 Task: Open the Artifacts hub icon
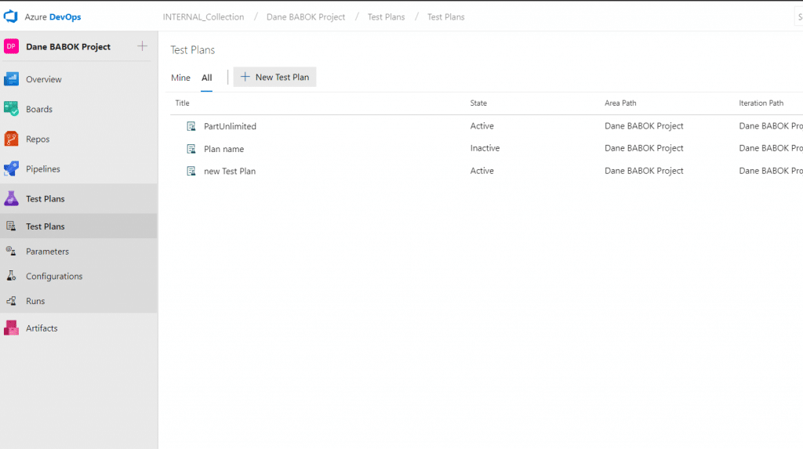pos(11,328)
